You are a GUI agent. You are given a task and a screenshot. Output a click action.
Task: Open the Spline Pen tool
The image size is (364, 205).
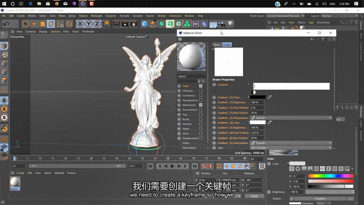pyautogui.click(x=153, y=24)
